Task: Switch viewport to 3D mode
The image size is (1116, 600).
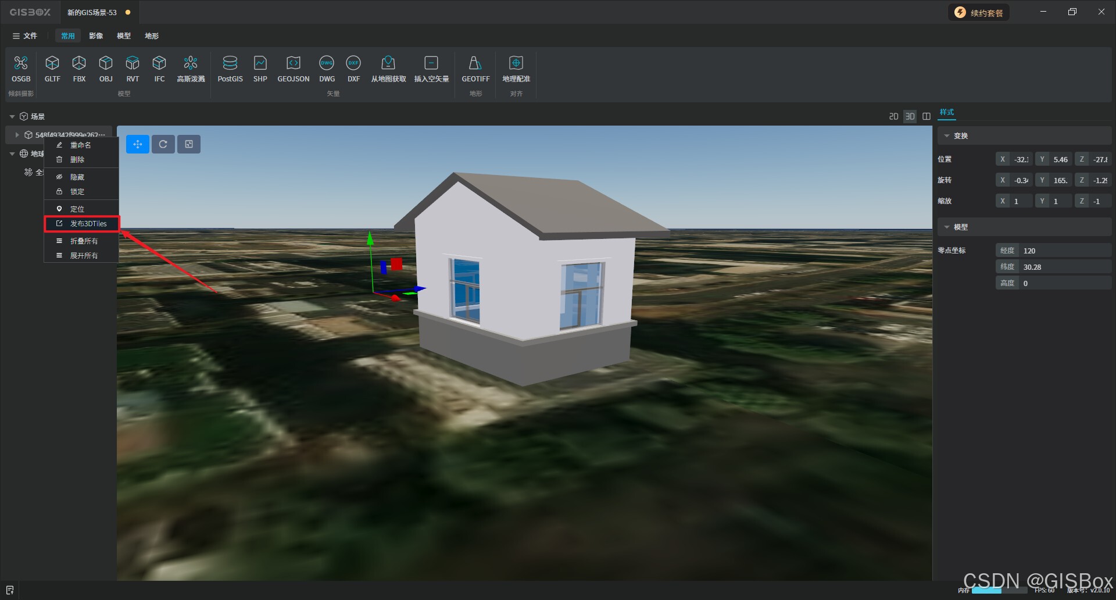Action: pyautogui.click(x=910, y=116)
